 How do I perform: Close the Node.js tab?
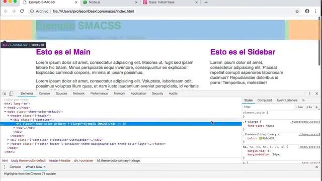pyautogui.click(x=136, y=2)
